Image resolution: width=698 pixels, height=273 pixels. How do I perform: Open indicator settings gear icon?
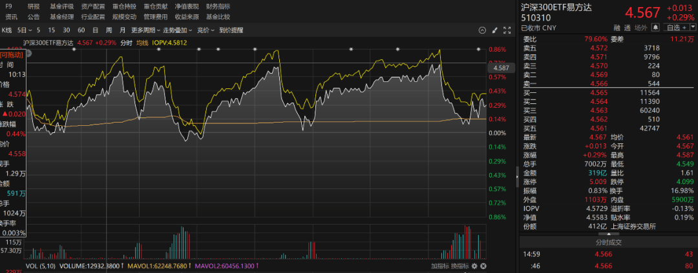click(474, 266)
